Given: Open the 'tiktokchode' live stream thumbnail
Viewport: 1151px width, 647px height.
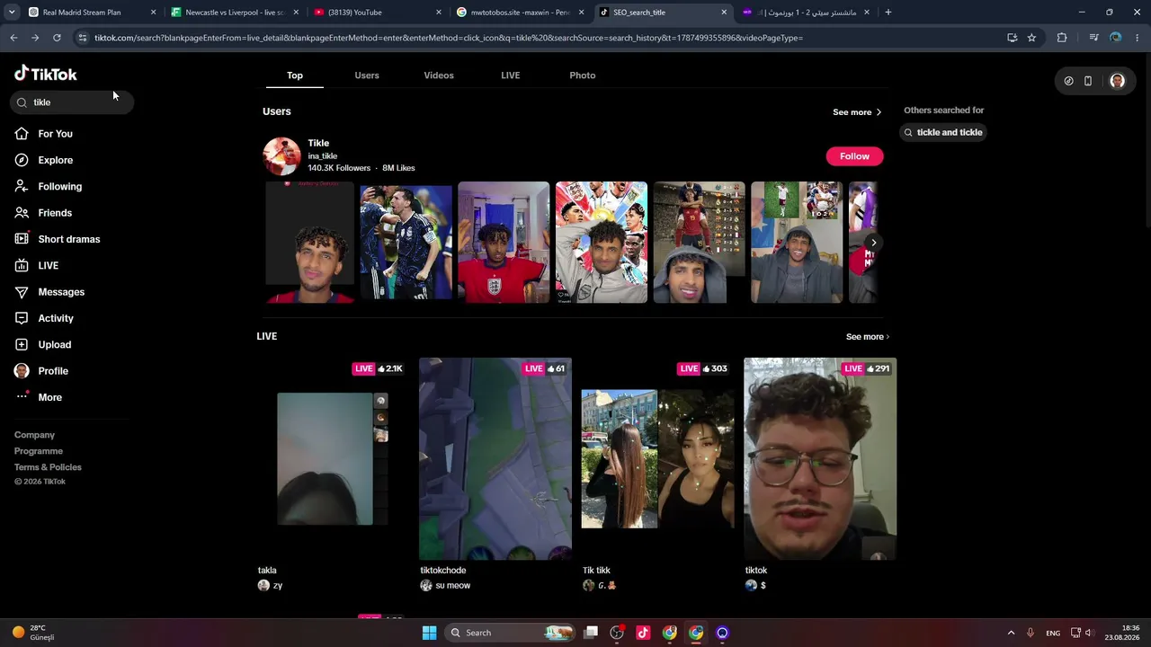Looking at the screenshot, I should coord(495,458).
